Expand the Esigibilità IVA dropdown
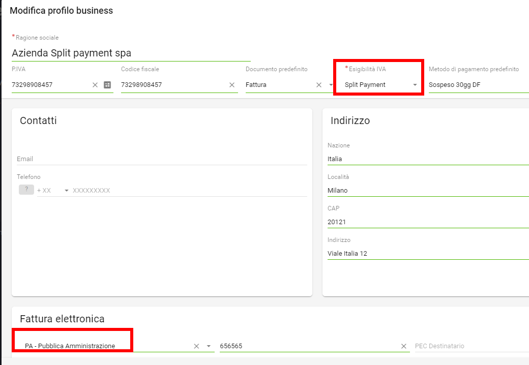This screenshot has height=365, width=529. (415, 85)
